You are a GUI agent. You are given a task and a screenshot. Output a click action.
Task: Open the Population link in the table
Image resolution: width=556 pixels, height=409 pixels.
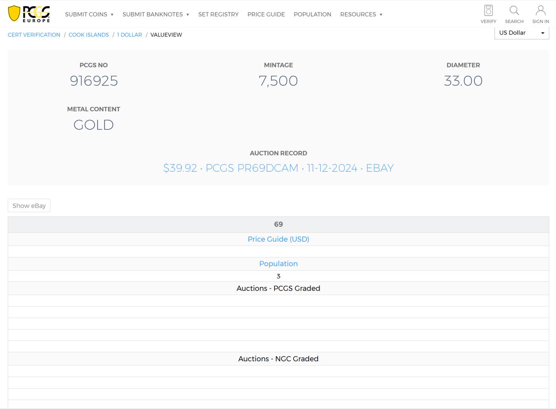coord(278,264)
